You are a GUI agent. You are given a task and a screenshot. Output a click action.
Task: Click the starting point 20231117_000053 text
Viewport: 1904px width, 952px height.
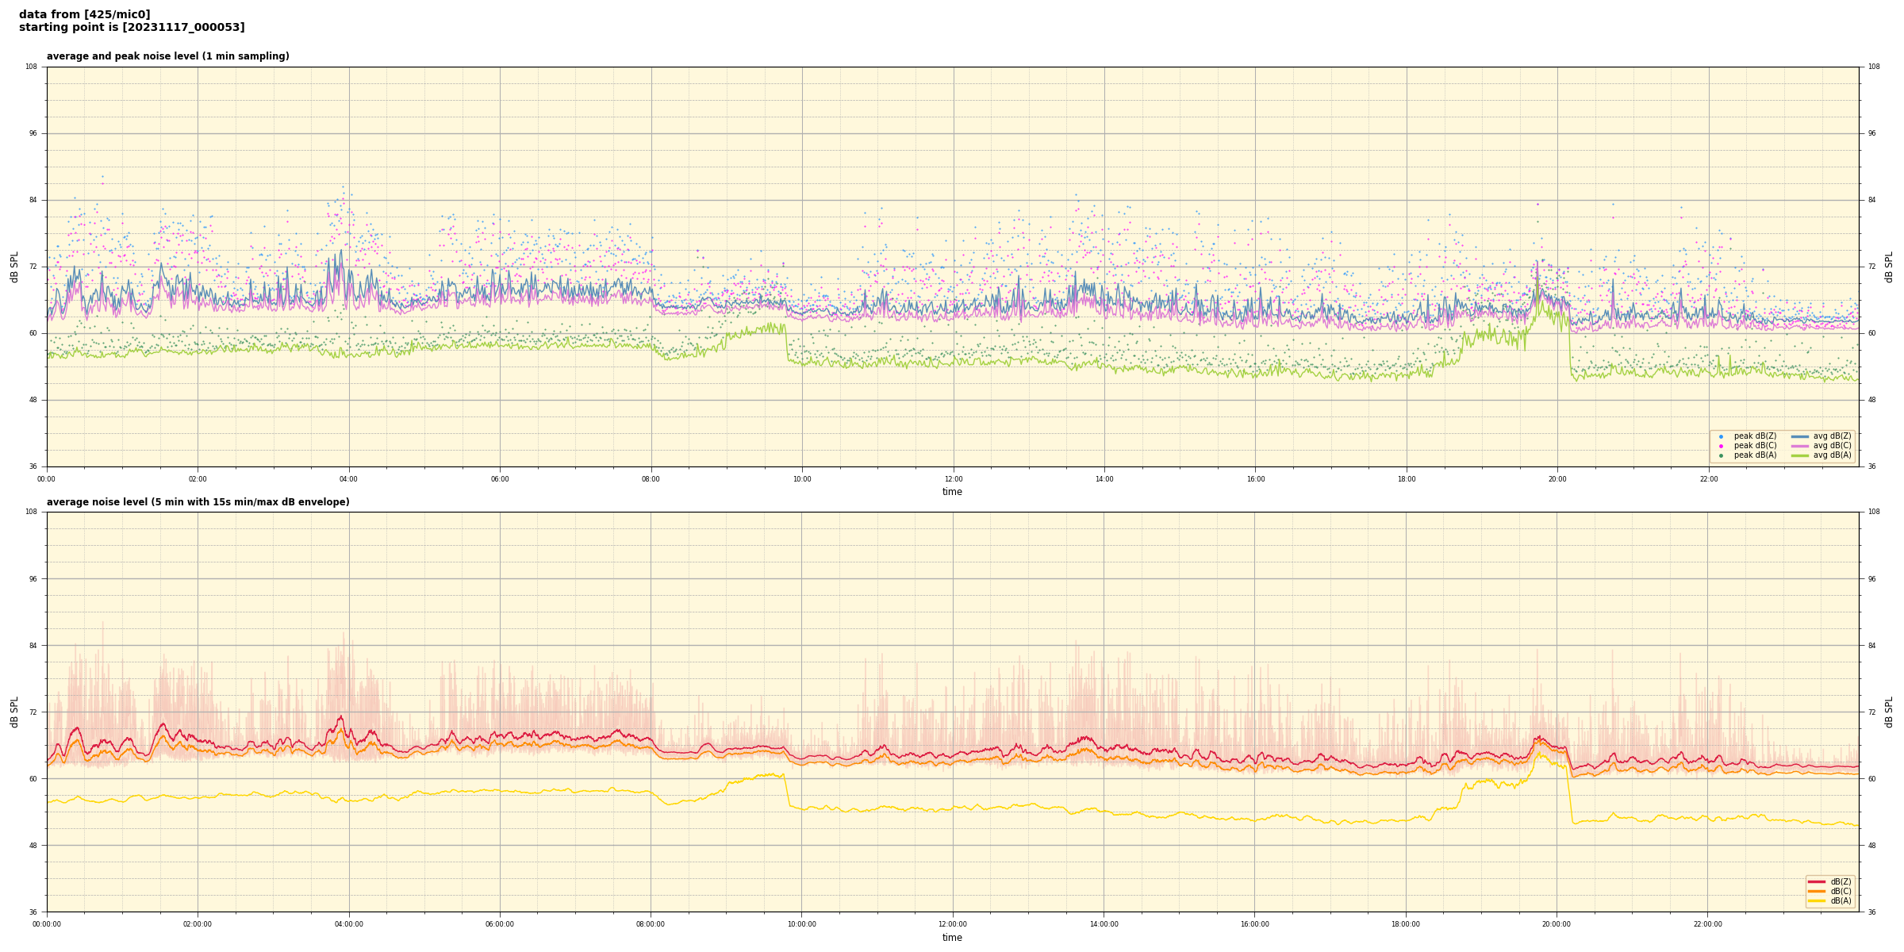coord(132,28)
